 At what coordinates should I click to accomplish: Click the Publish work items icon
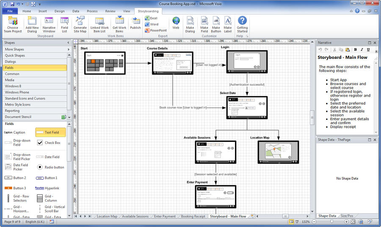point(135,21)
